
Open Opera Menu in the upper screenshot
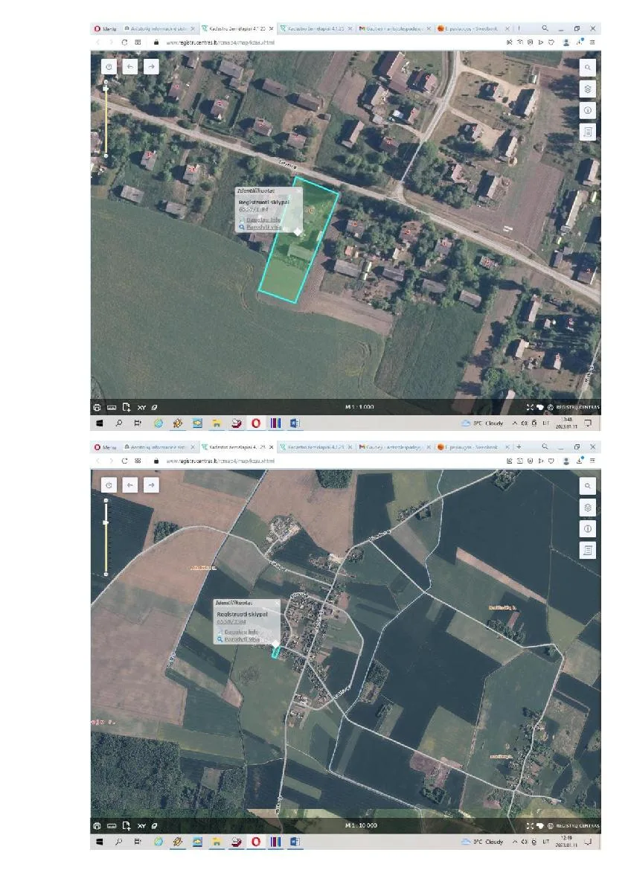coord(106,29)
